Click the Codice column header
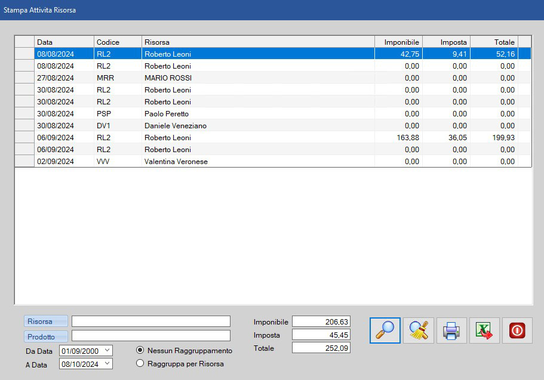This screenshot has height=380, width=544. tap(117, 42)
